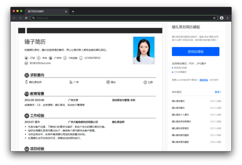Click the clock icon beside 立即
Viewport: 242px width, 165px height.
(145, 82)
